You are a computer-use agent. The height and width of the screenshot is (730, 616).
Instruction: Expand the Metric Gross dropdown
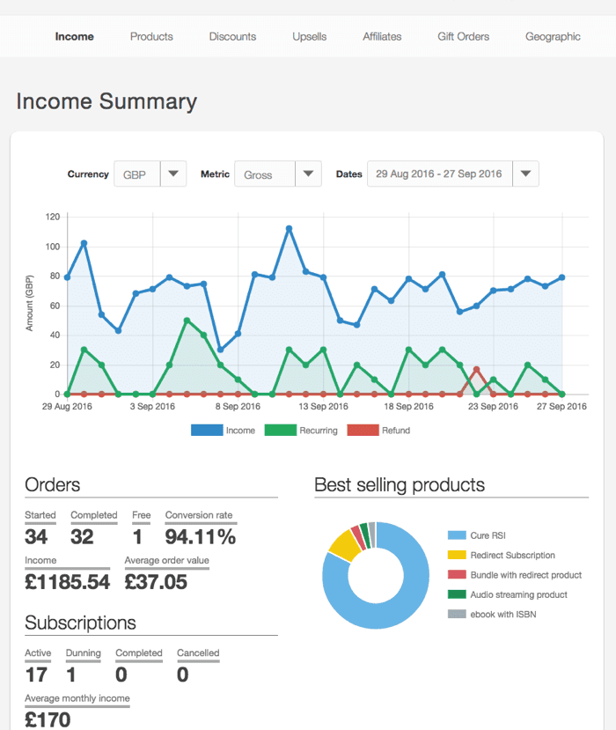307,173
